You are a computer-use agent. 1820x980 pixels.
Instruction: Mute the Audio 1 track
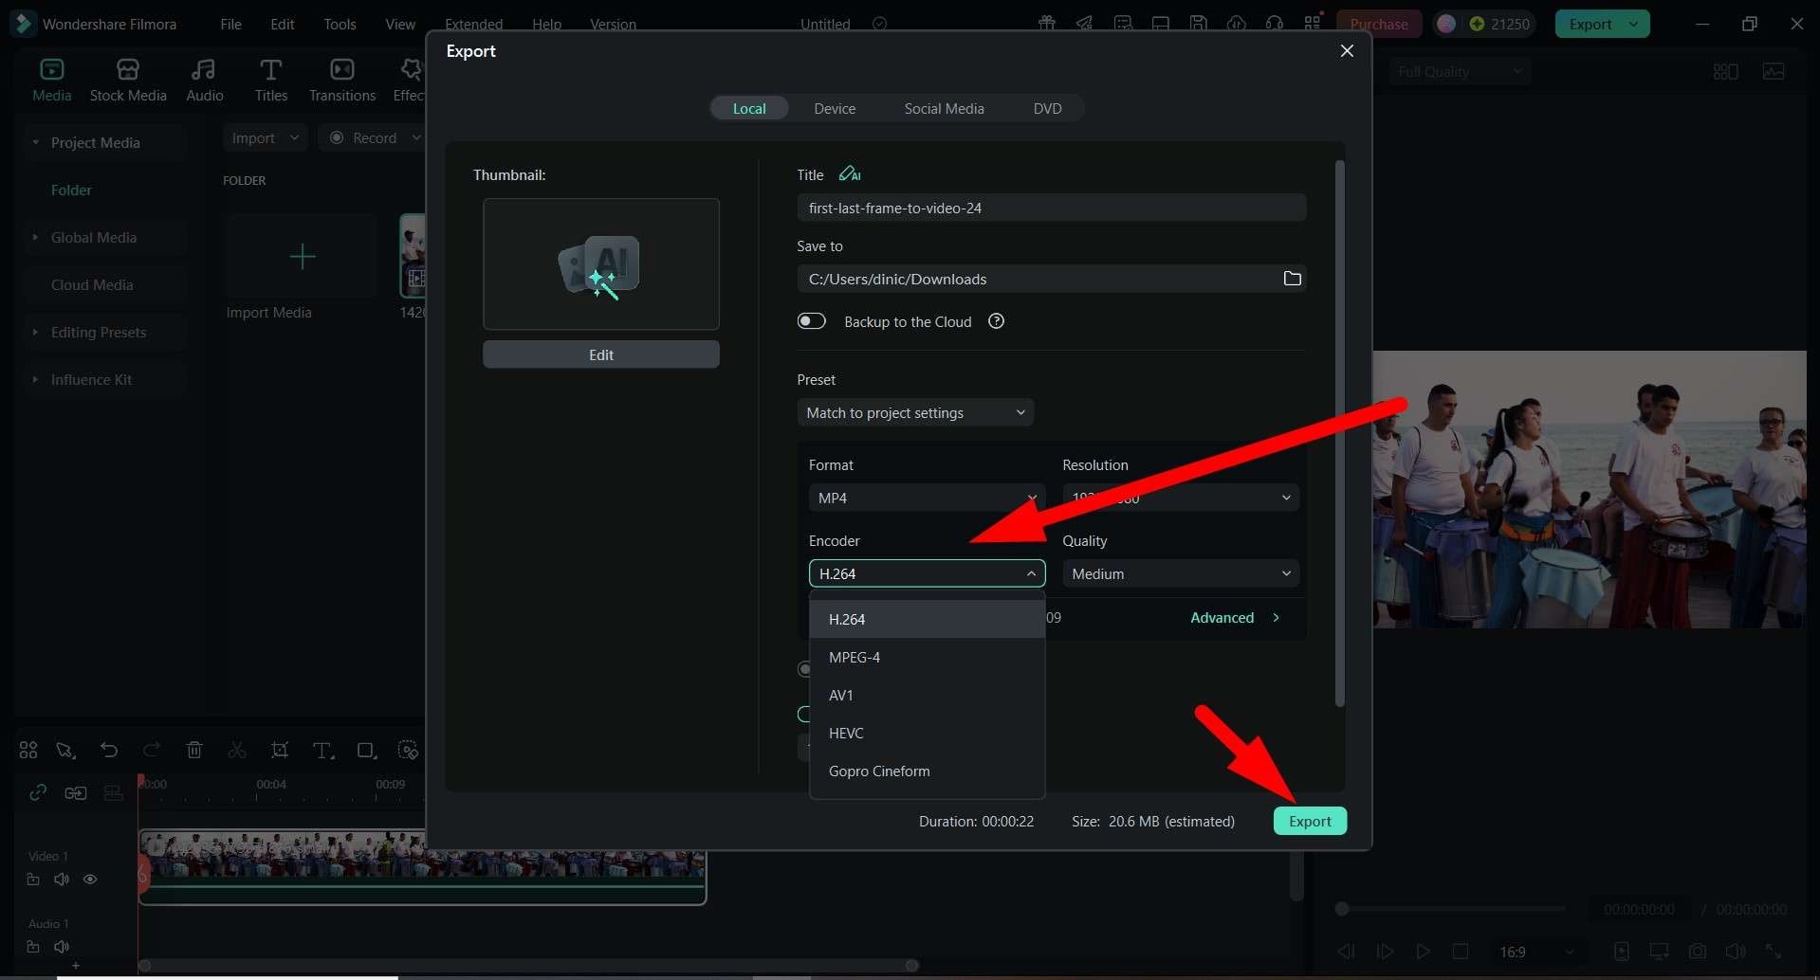pos(62,946)
